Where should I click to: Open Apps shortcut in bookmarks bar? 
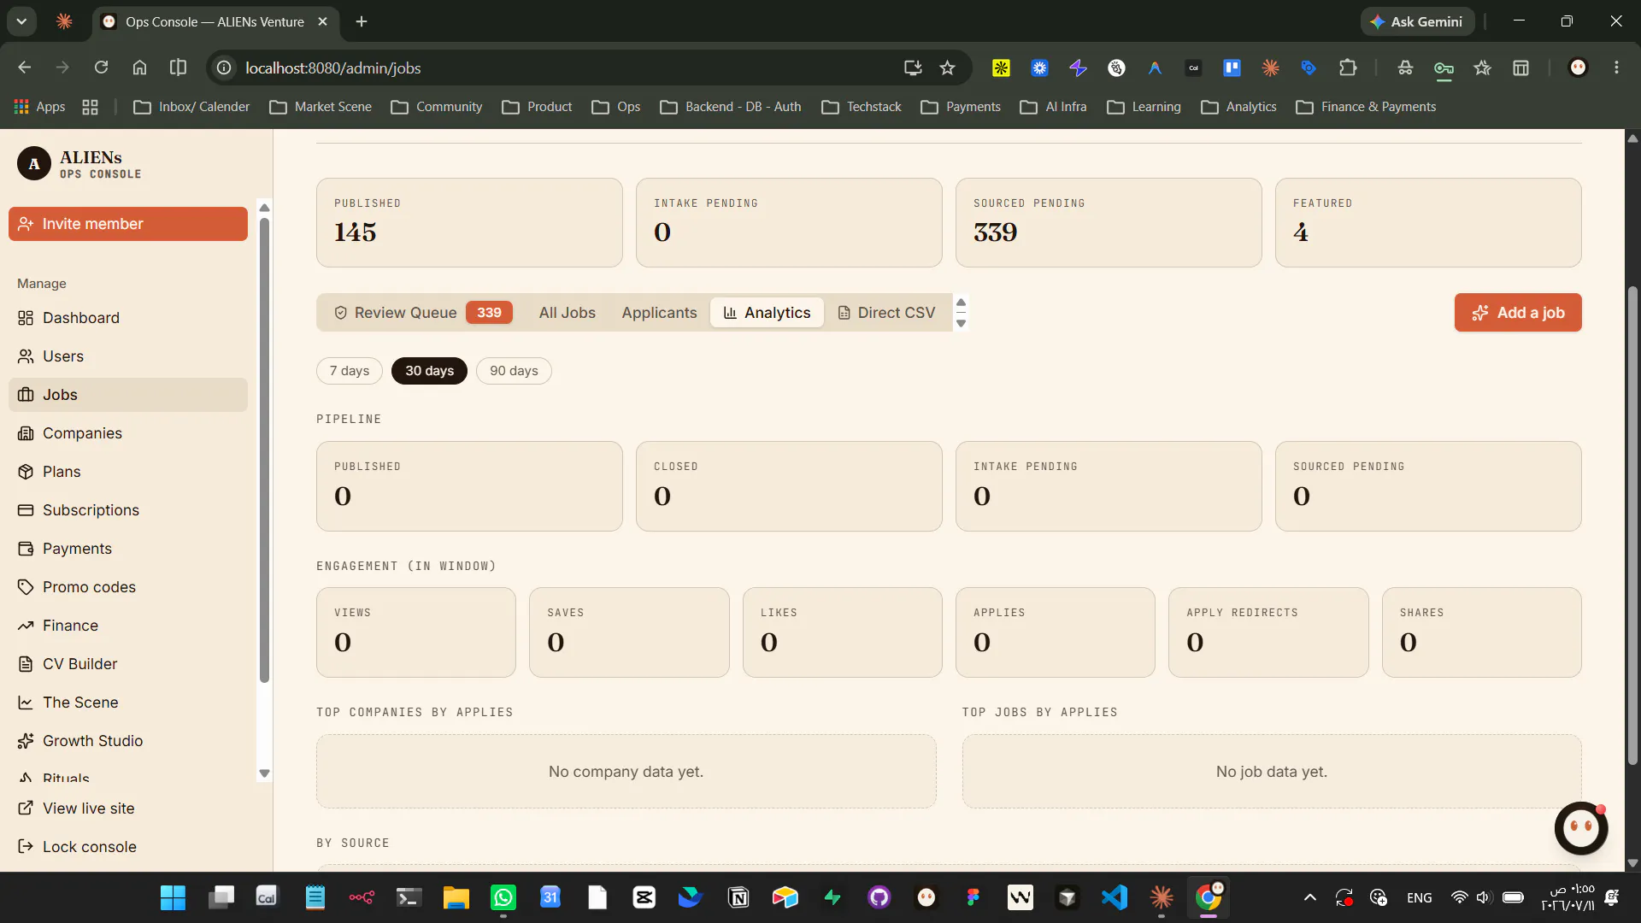coord(40,107)
